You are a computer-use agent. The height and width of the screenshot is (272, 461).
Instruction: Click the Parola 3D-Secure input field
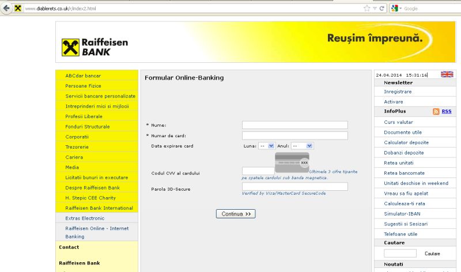[295, 187]
